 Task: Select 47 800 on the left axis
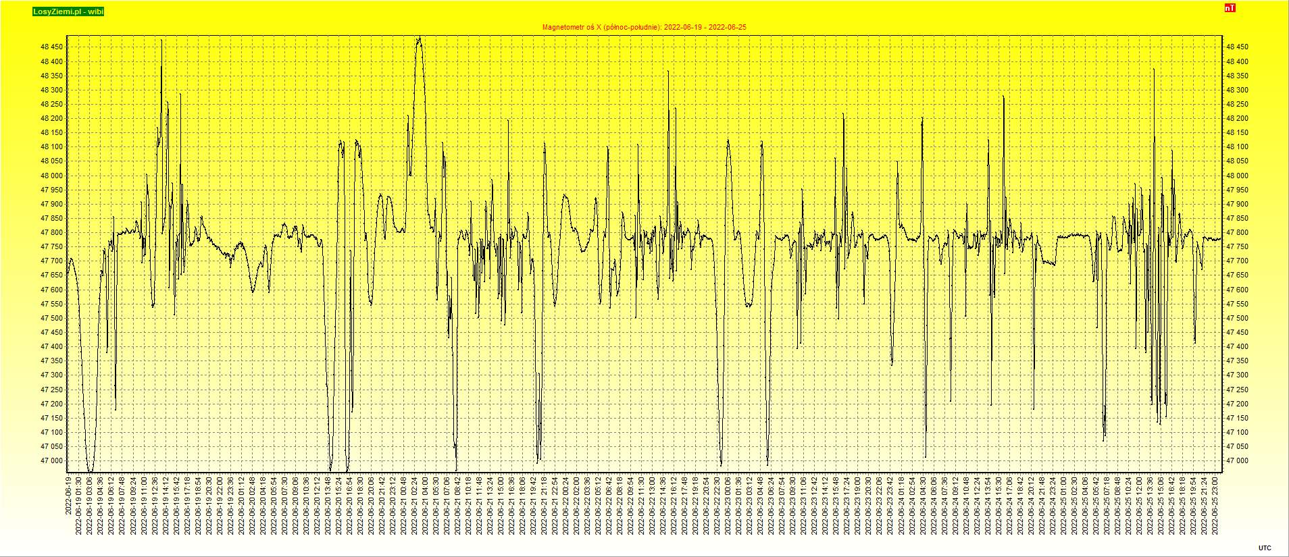52,233
